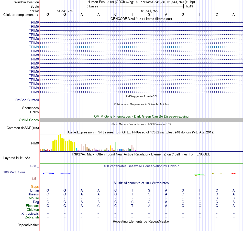This screenshot has height=231, width=243.
Task: Click the Elephant species label
Action: 32,206
